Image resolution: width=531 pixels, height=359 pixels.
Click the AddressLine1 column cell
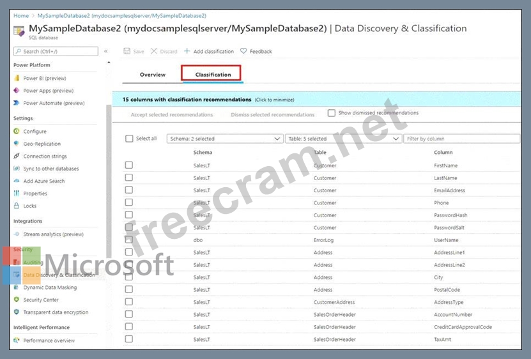point(449,252)
